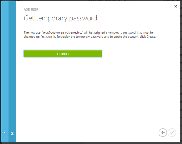Finish wizard using the circled checkmark
The image size is (182, 144).
172,133
